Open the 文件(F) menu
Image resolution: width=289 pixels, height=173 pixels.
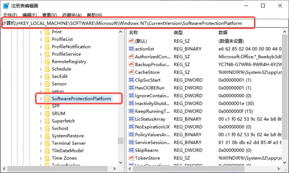10,15
